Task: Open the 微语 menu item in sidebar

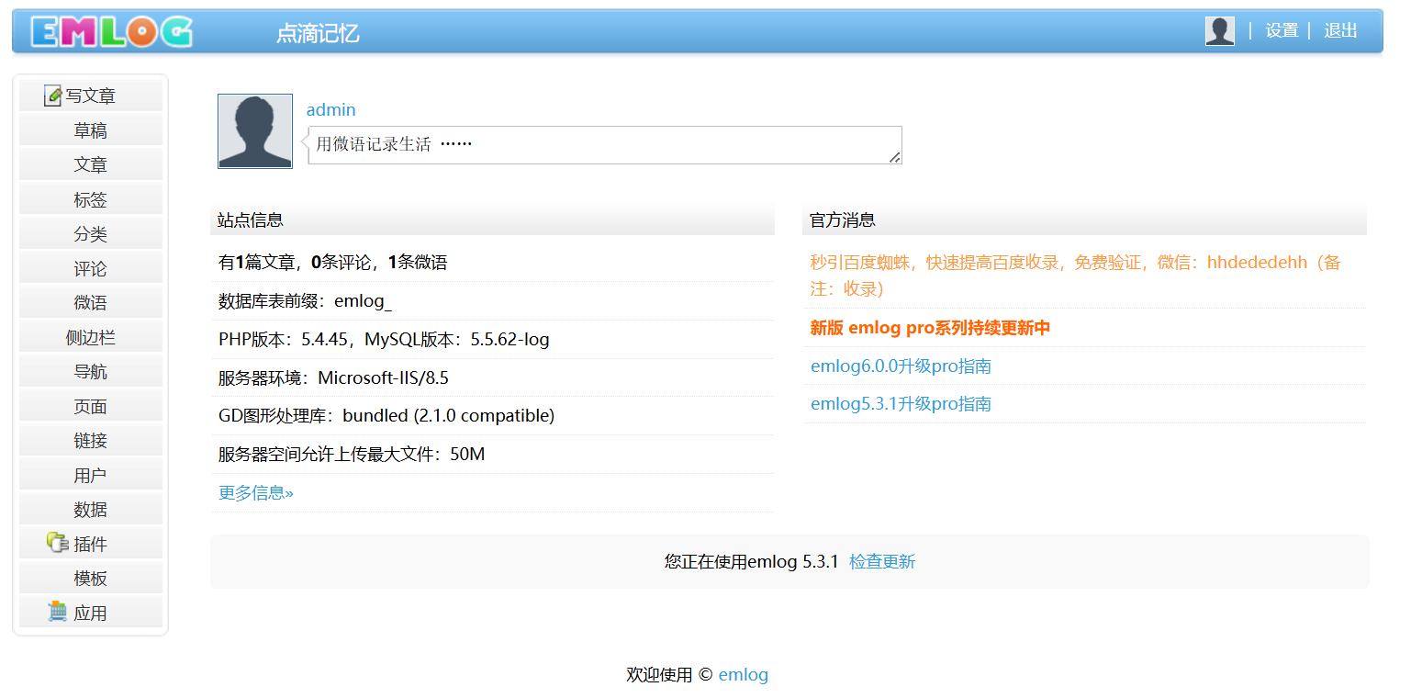Action: pos(91,303)
